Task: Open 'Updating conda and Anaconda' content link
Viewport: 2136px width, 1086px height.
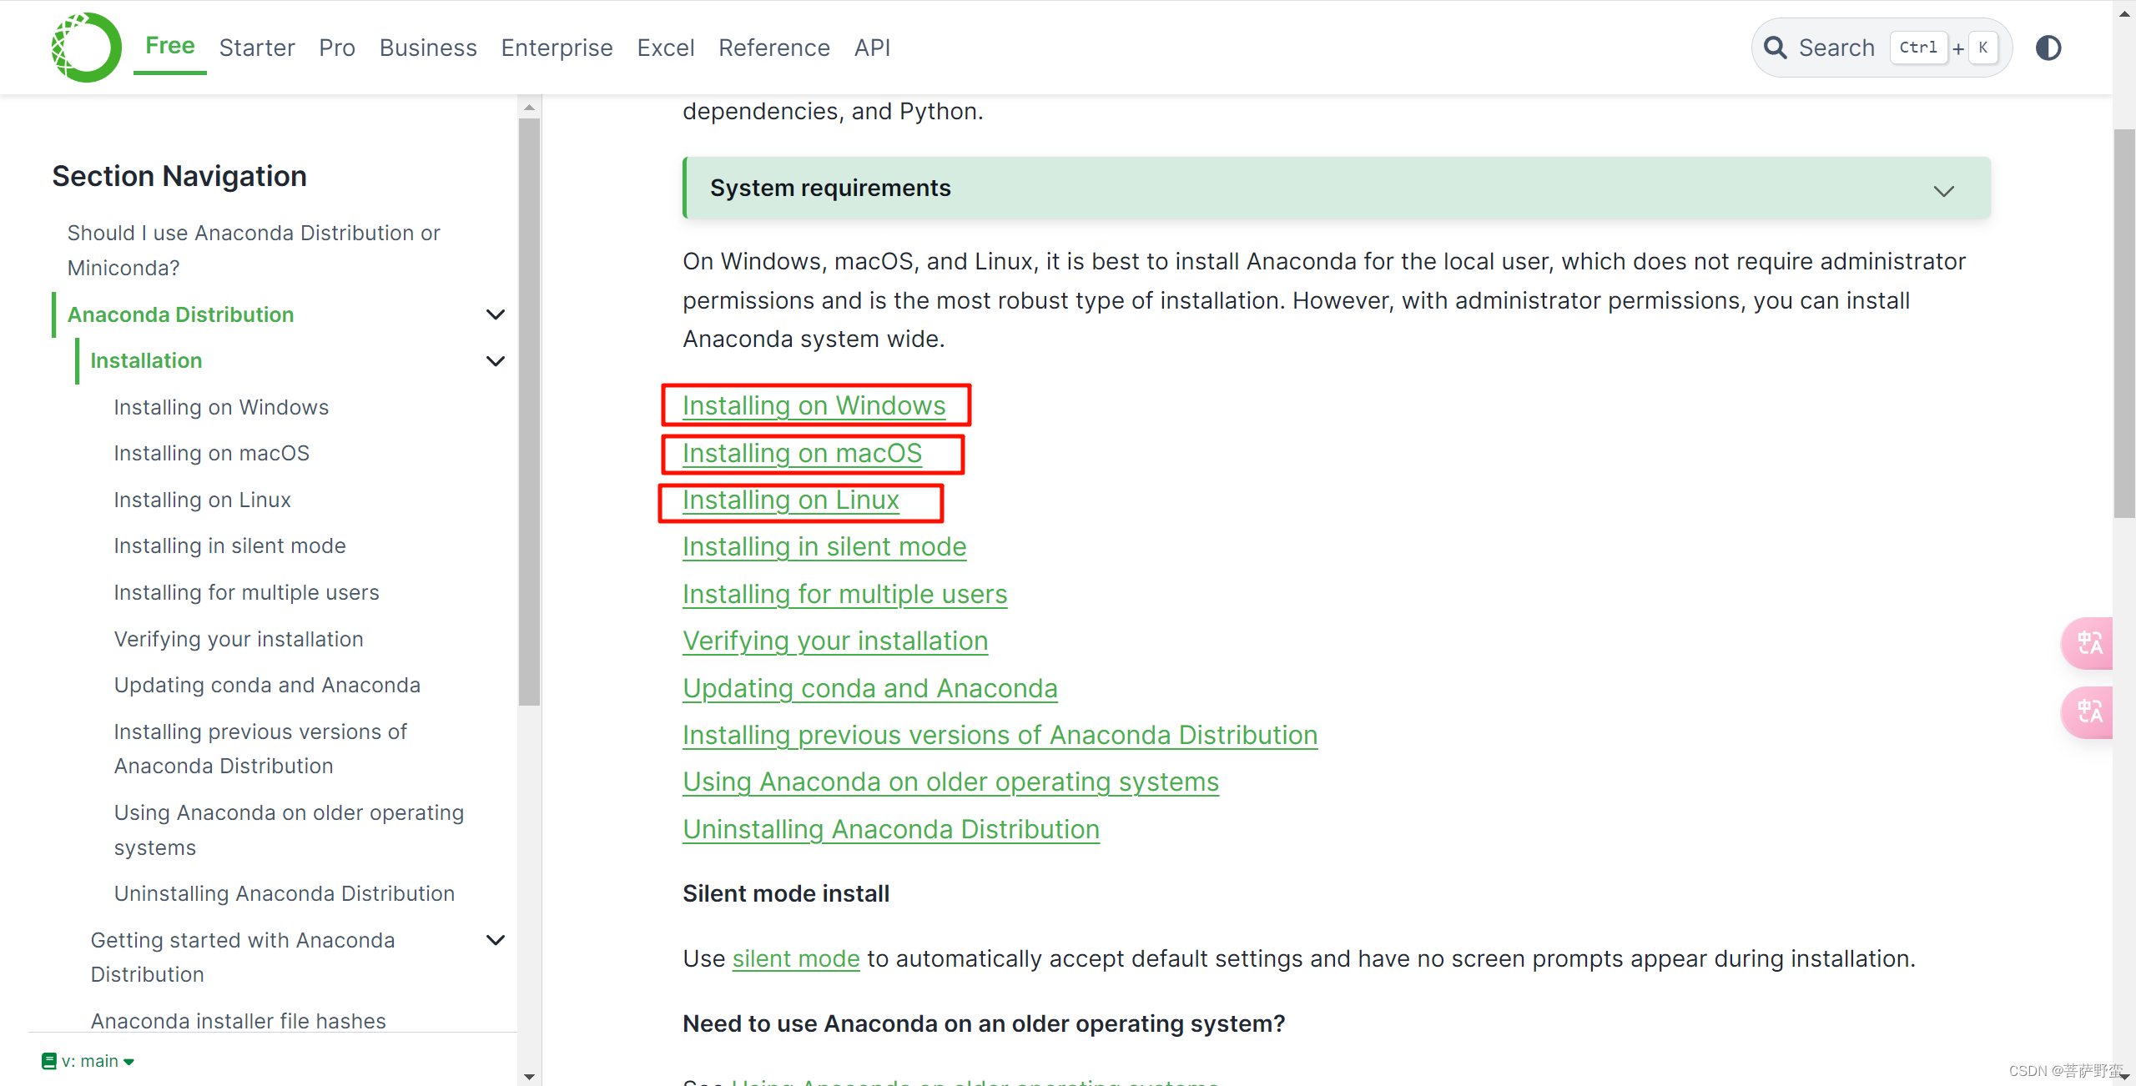Action: click(x=870, y=688)
